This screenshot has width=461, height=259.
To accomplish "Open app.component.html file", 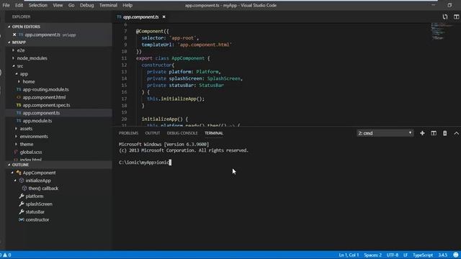I will [44, 97].
